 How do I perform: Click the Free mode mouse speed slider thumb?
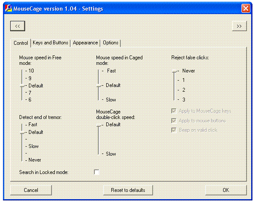point(22,86)
